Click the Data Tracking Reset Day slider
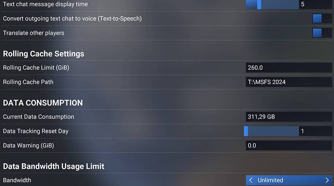This screenshot has height=186, width=334. [x=272, y=131]
